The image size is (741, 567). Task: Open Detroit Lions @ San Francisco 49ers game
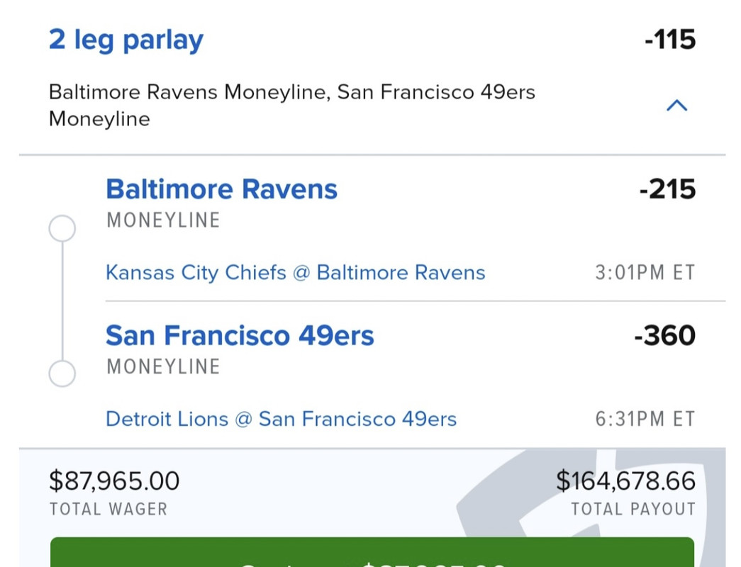click(282, 419)
